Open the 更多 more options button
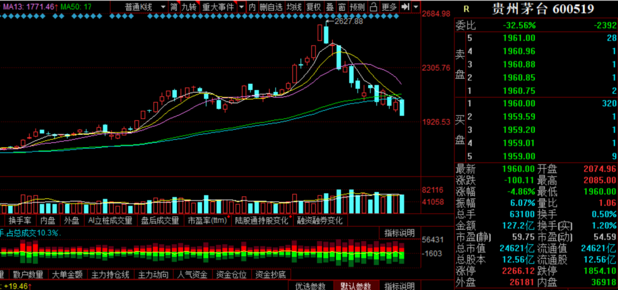This screenshot has width=618, height=290. coord(390,7)
